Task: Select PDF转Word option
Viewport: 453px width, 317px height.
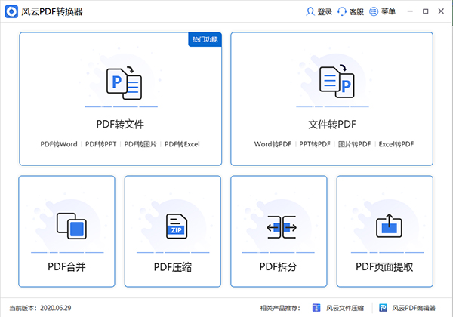Action: coord(59,143)
